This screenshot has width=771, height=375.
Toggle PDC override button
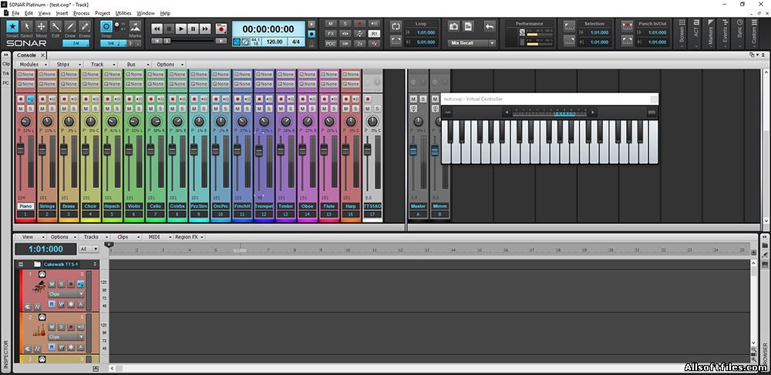[331, 44]
